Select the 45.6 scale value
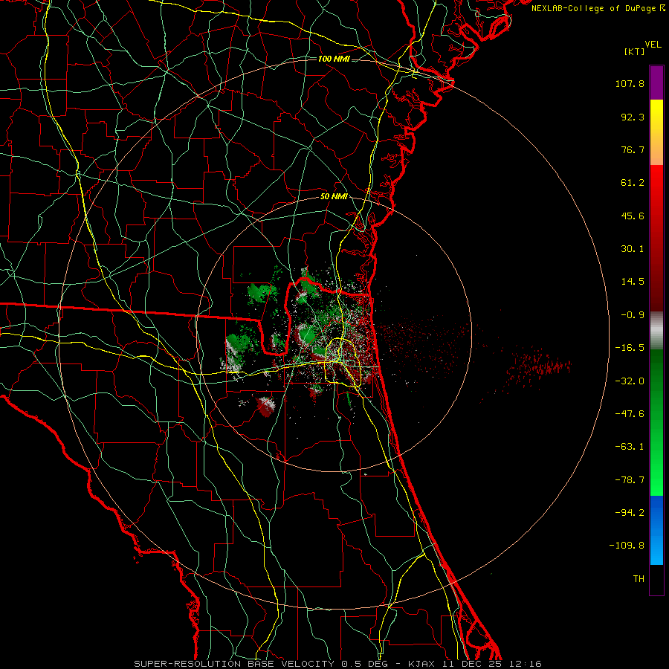Screen dimensions: 669x669 pos(633,216)
